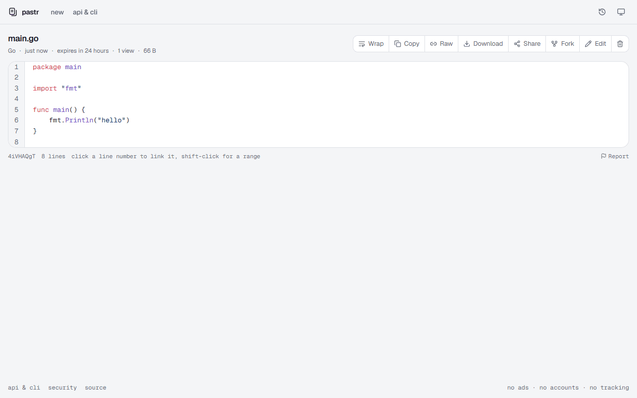Click the import "fmt" code line
637x398 pixels.
[57, 89]
